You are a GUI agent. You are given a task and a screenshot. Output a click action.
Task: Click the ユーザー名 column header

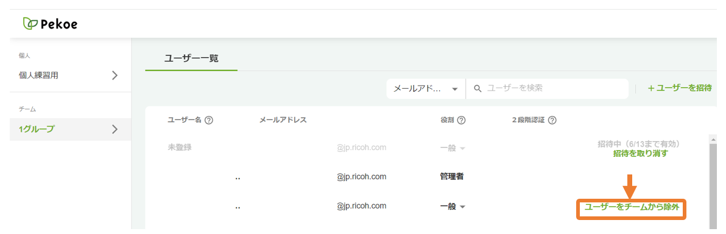pos(185,120)
